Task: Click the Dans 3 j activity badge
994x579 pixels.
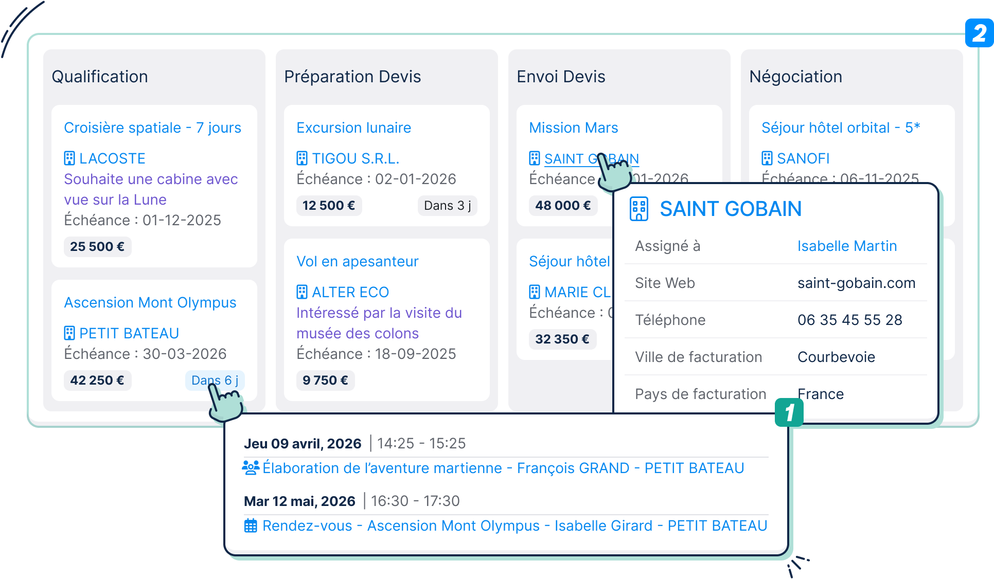Action: point(448,206)
